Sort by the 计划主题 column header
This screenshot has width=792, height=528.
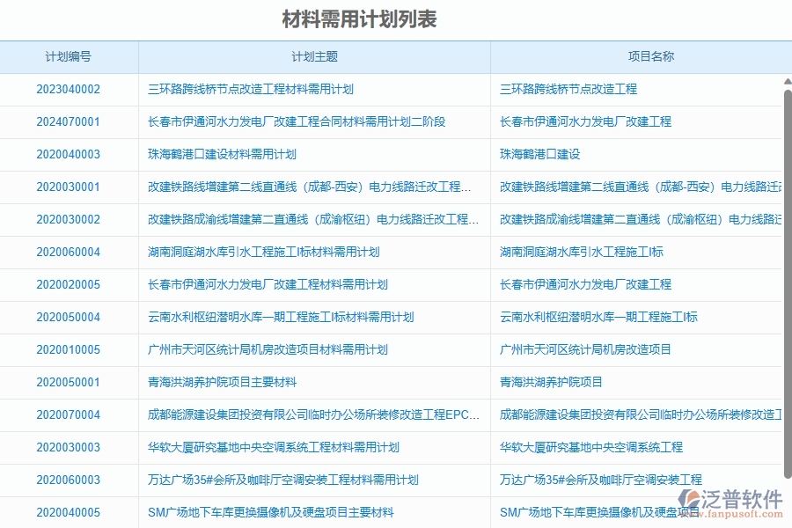click(x=313, y=55)
